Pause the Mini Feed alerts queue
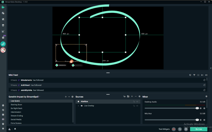This screenshot has height=132, width=212. click(198, 75)
